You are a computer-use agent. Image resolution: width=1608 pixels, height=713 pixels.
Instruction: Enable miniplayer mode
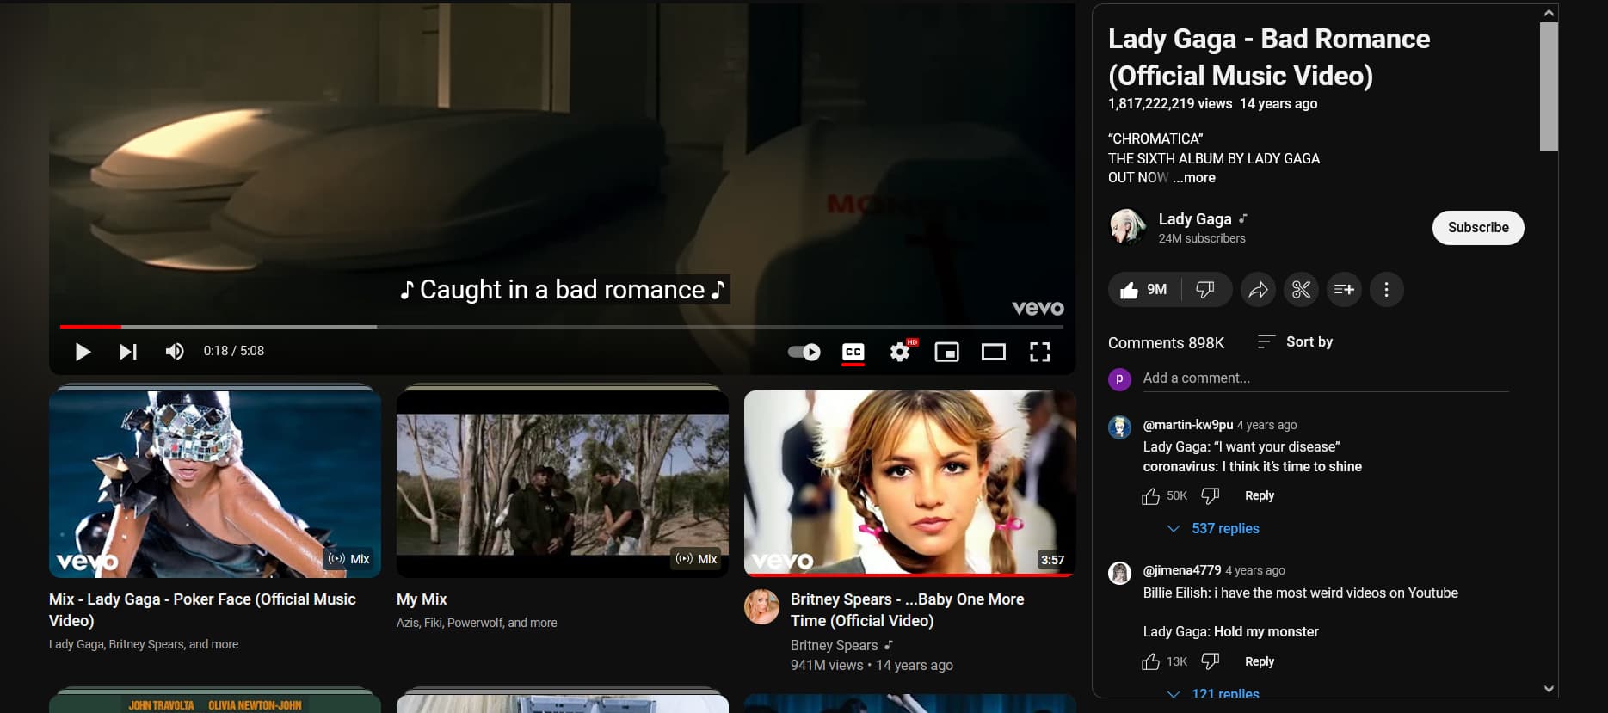pyautogui.click(x=947, y=352)
